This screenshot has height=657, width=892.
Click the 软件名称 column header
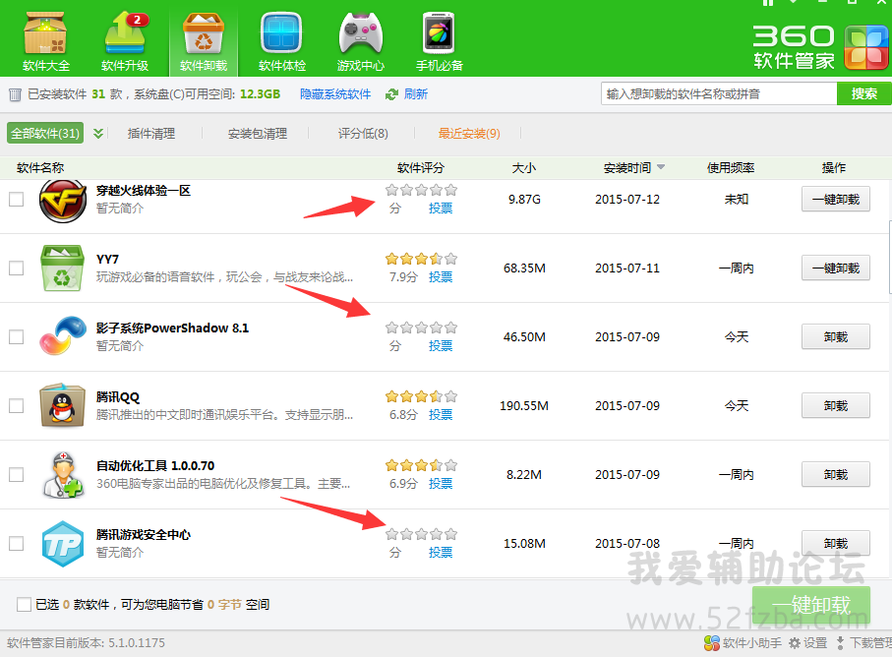40,168
